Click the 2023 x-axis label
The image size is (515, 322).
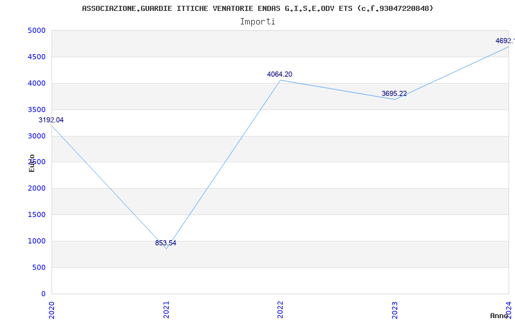point(395,310)
